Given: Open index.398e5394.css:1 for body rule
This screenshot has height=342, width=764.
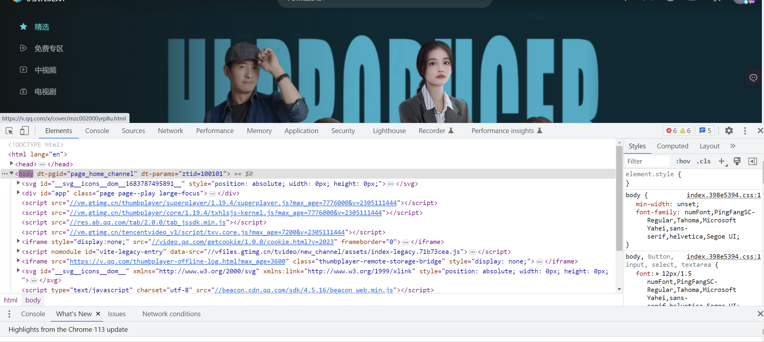Looking at the screenshot, I should click(x=723, y=195).
